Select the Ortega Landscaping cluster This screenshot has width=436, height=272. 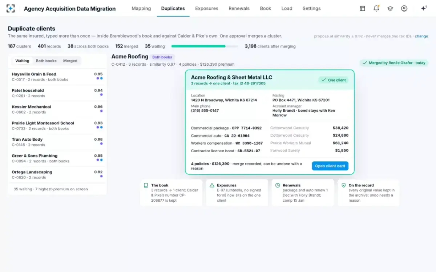[57, 175]
